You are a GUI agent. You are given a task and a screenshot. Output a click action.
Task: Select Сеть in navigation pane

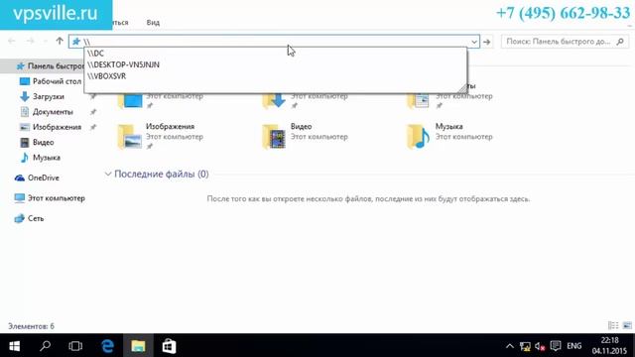29,218
